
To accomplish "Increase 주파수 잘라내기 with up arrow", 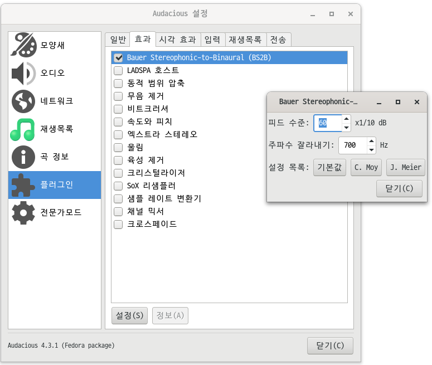I will click(371, 141).
